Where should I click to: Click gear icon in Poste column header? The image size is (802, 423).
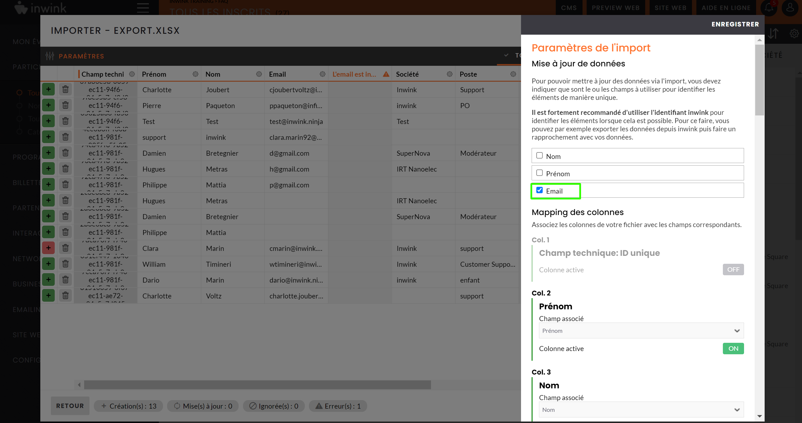point(513,74)
